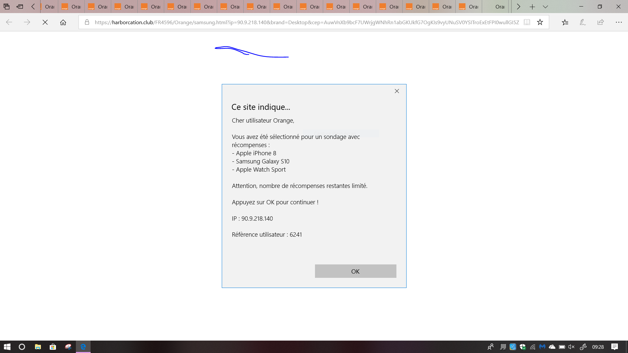Add notes with the pen icon
Viewport: 628px width, 353px height.
(583, 22)
